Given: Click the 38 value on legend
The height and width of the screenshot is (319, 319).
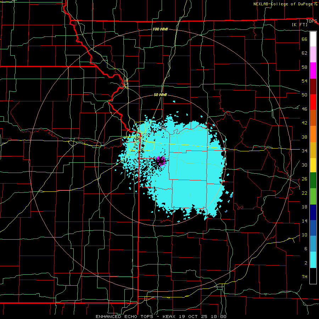Looking at the screenshot, I should pyautogui.click(x=304, y=137).
